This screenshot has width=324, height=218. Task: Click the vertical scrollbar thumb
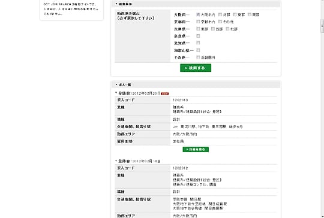pyautogui.click(x=322, y=26)
